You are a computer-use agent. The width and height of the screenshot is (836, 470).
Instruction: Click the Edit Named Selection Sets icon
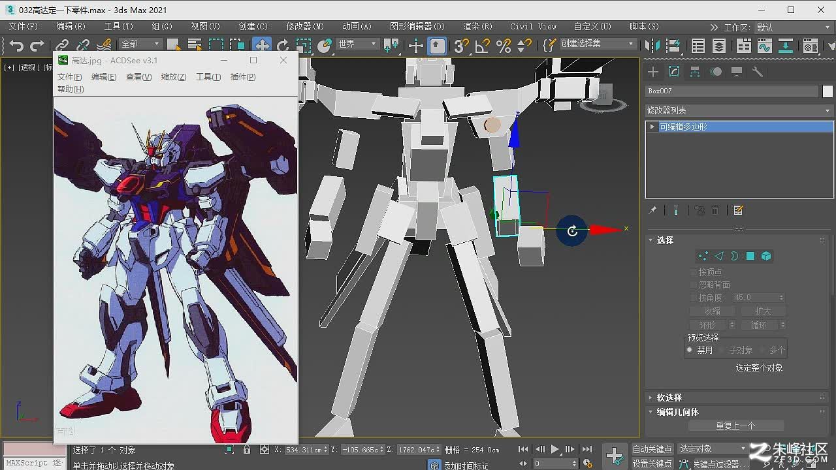click(x=550, y=45)
